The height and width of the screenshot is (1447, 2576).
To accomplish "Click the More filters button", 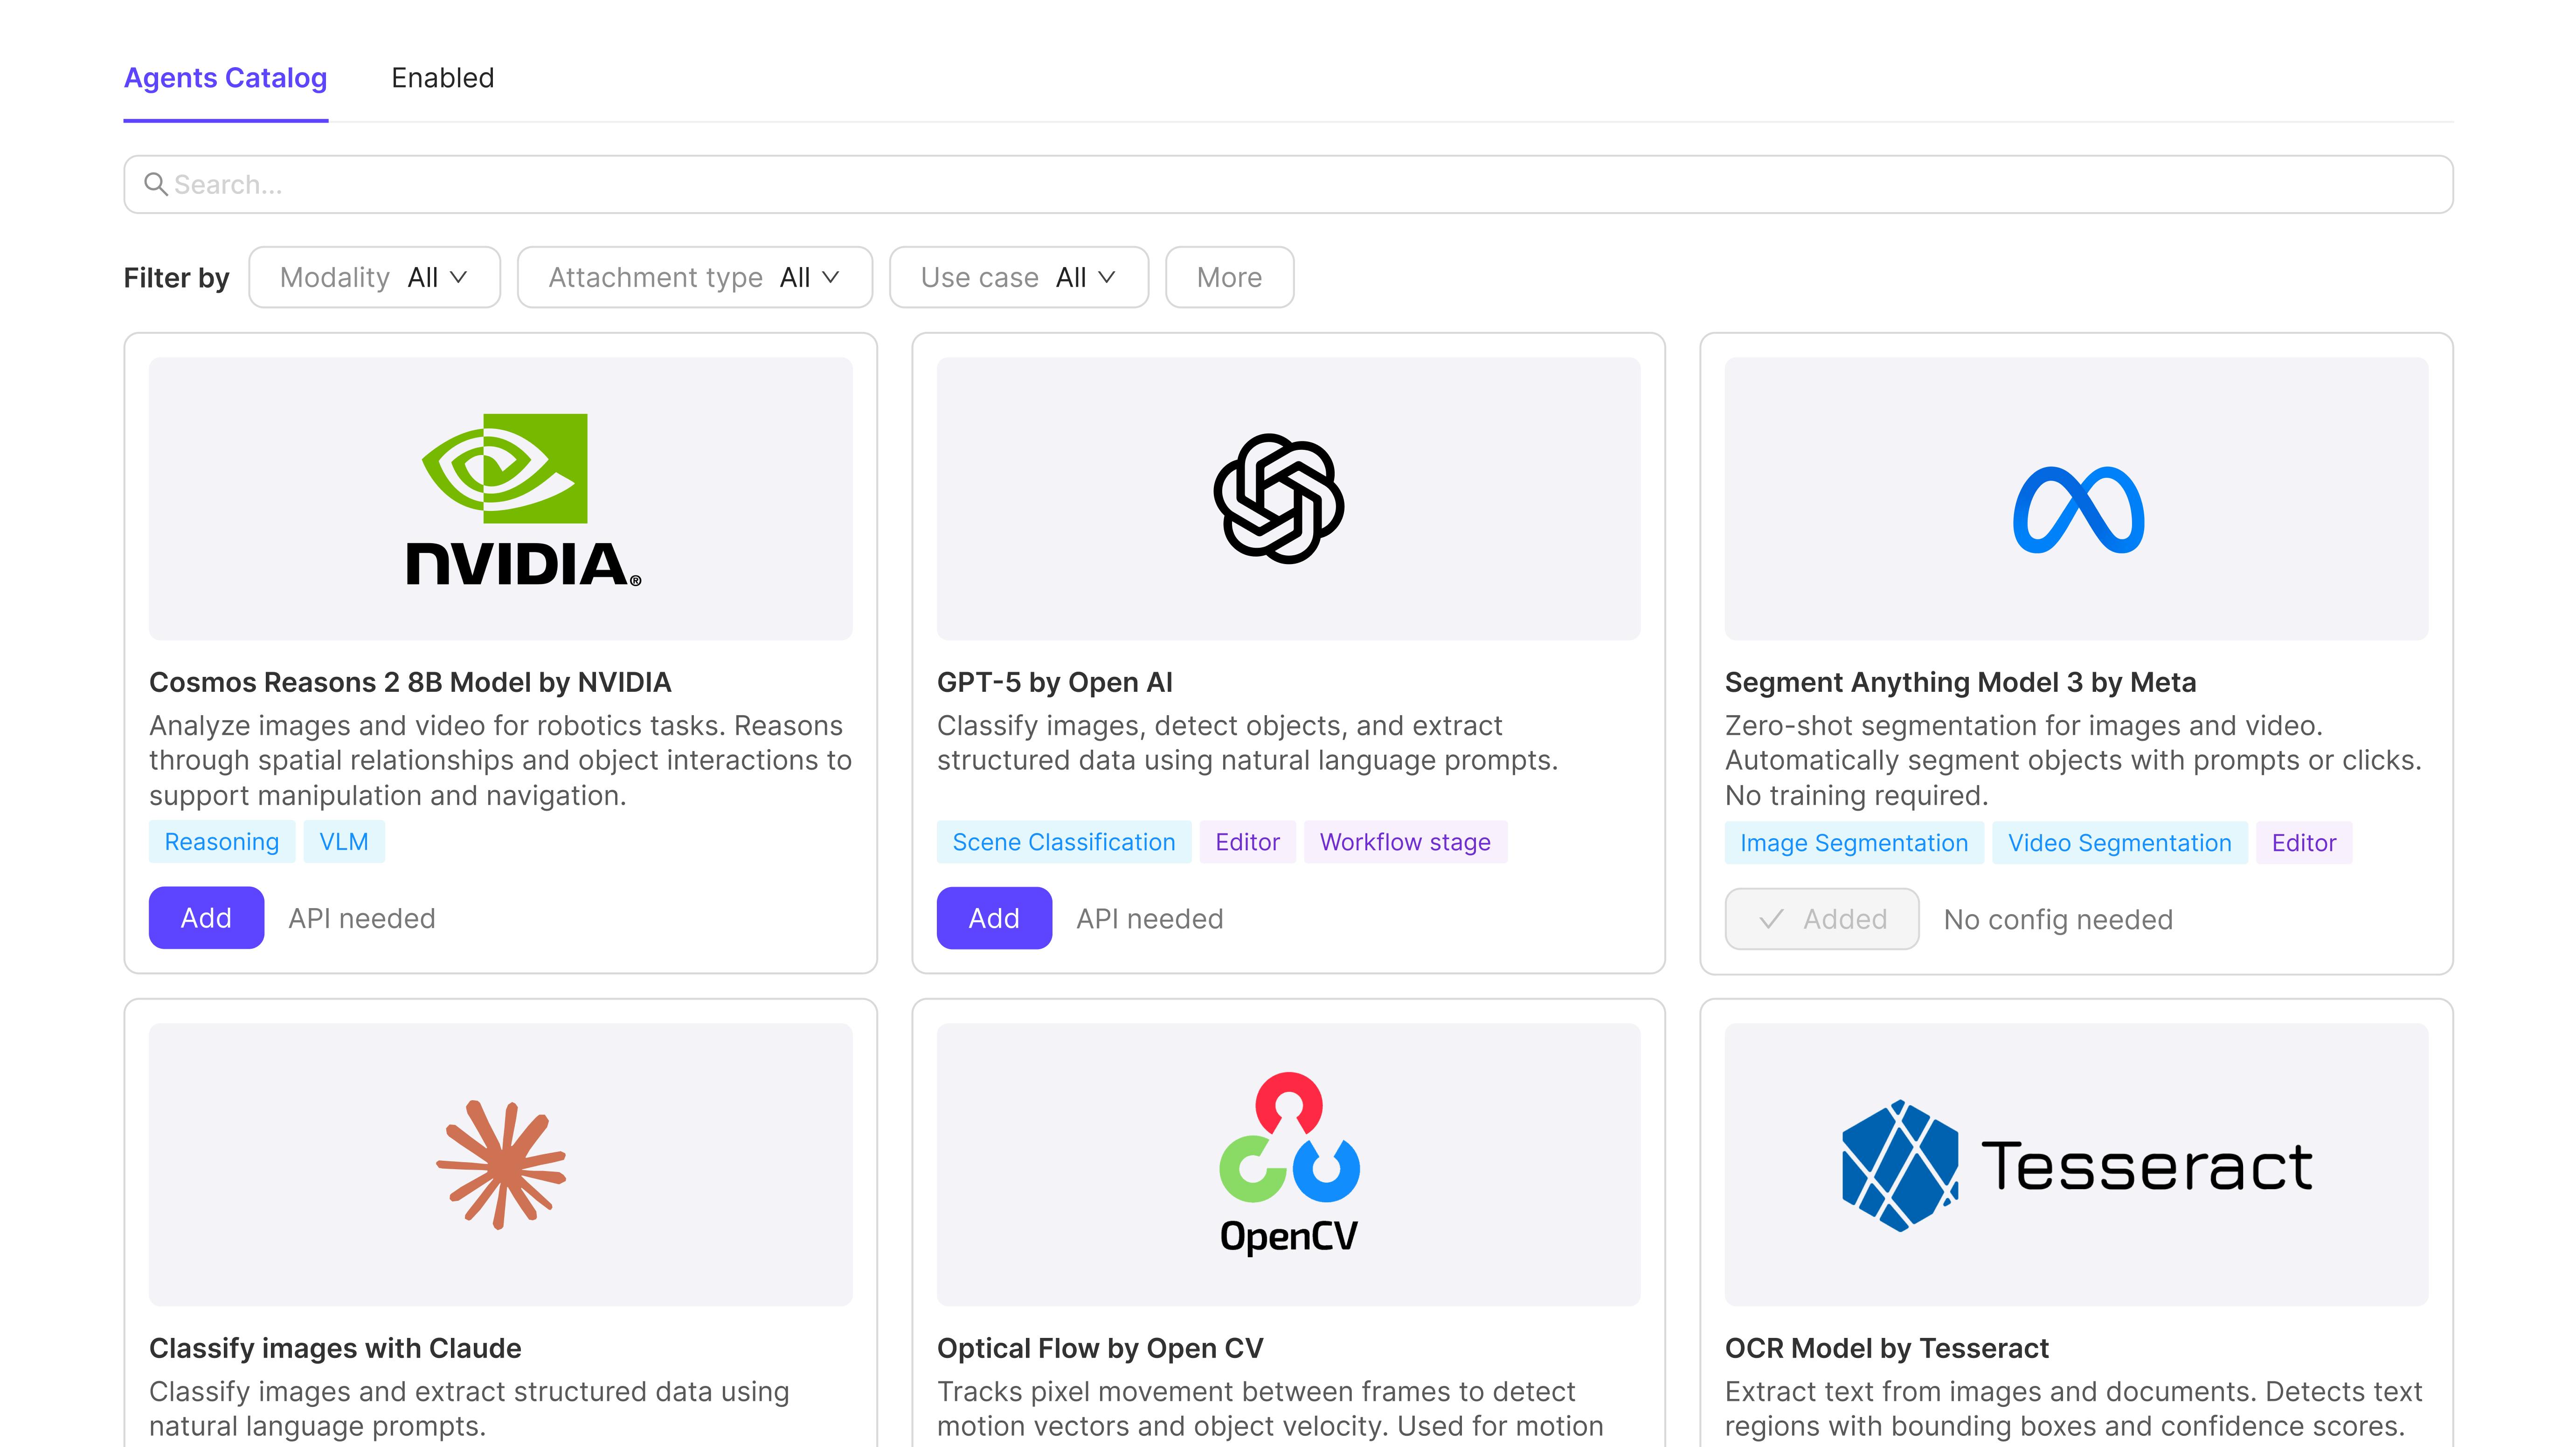I will [x=1229, y=277].
